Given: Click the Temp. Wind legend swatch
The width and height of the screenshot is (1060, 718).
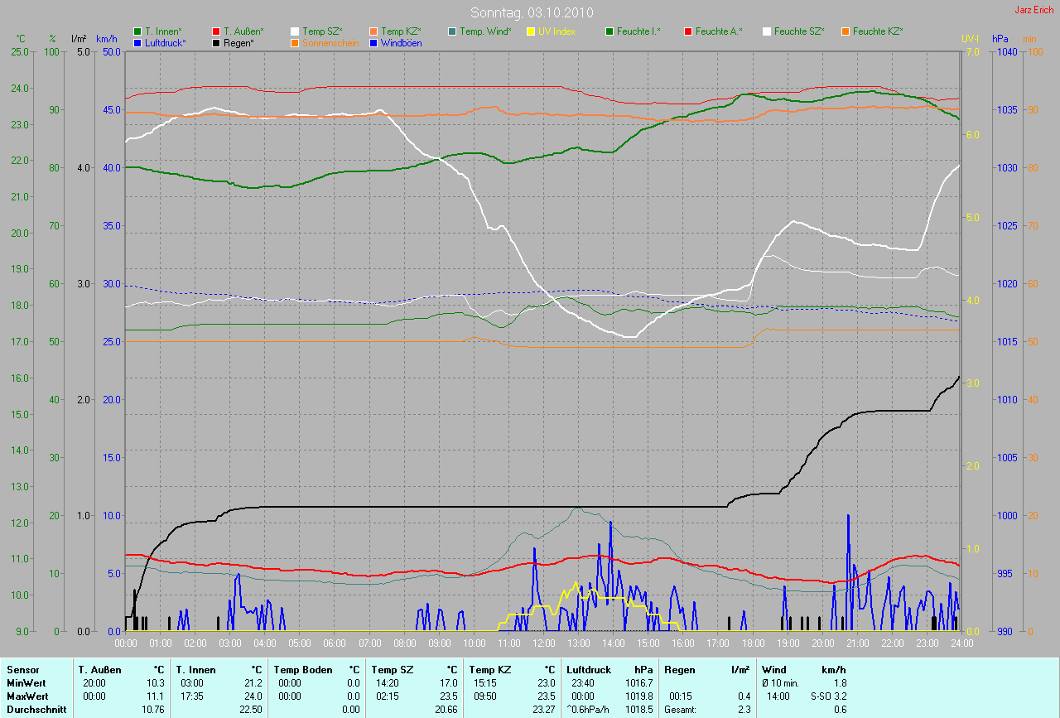Looking at the screenshot, I should point(452,31).
